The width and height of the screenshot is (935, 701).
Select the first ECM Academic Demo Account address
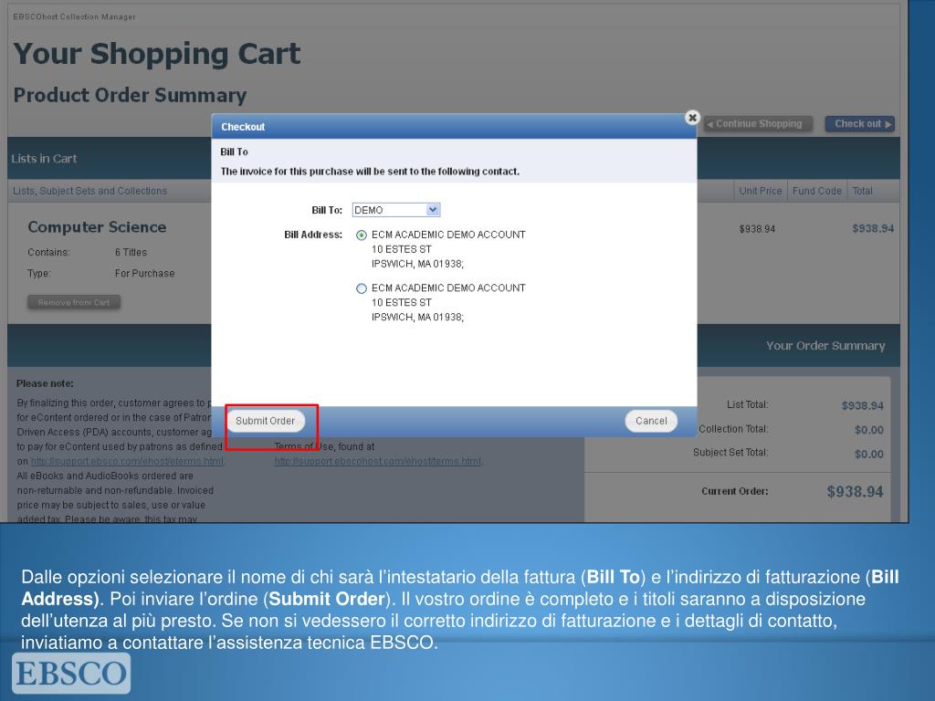click(362, 235)
